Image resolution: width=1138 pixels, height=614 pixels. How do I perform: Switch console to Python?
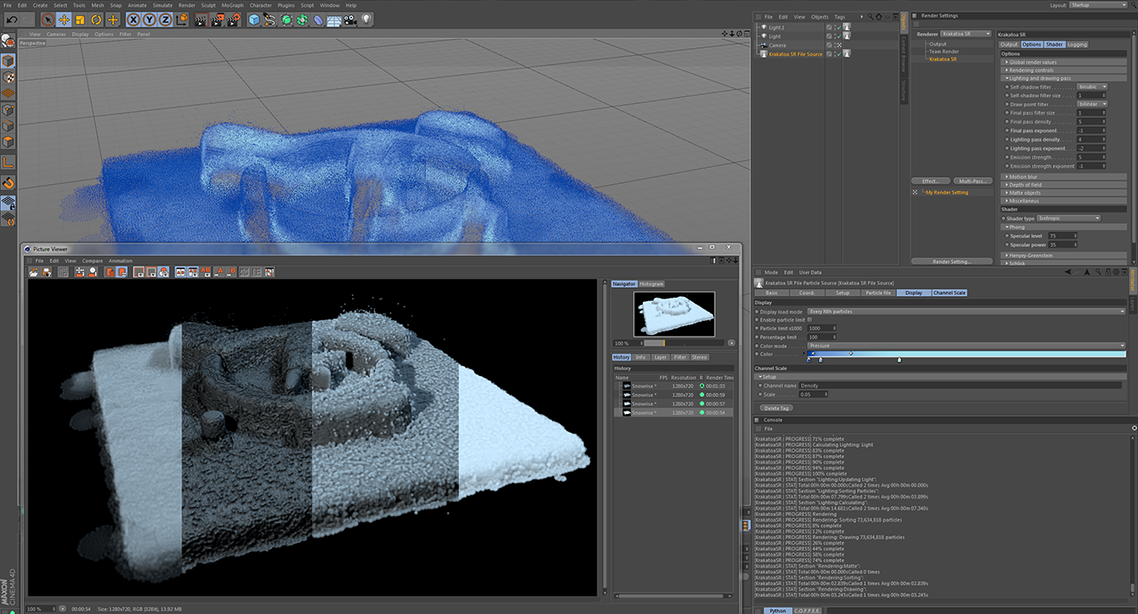(778, 610)
